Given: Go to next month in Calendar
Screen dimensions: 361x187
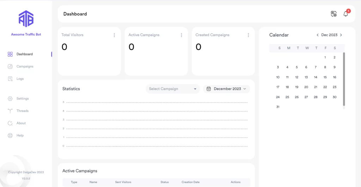Looking at the screenshot, I should click(341, 35).
